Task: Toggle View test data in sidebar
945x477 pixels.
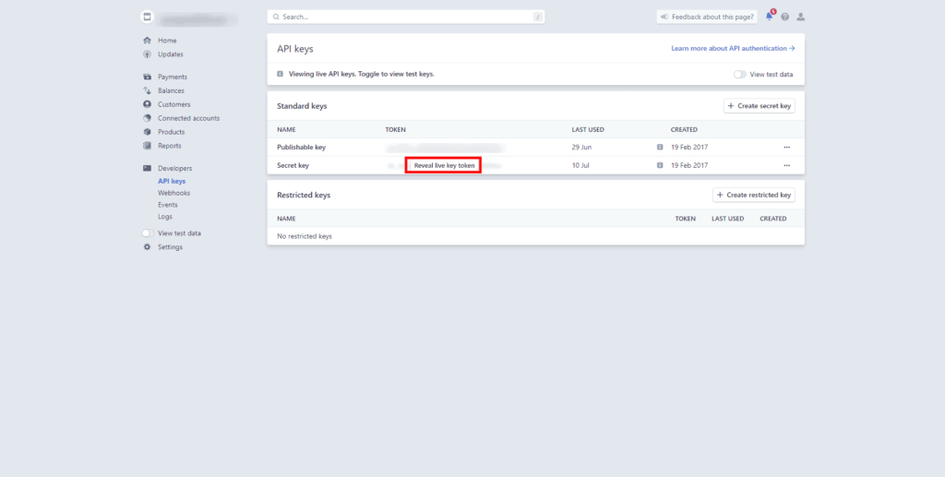Action: pos(148,233)
